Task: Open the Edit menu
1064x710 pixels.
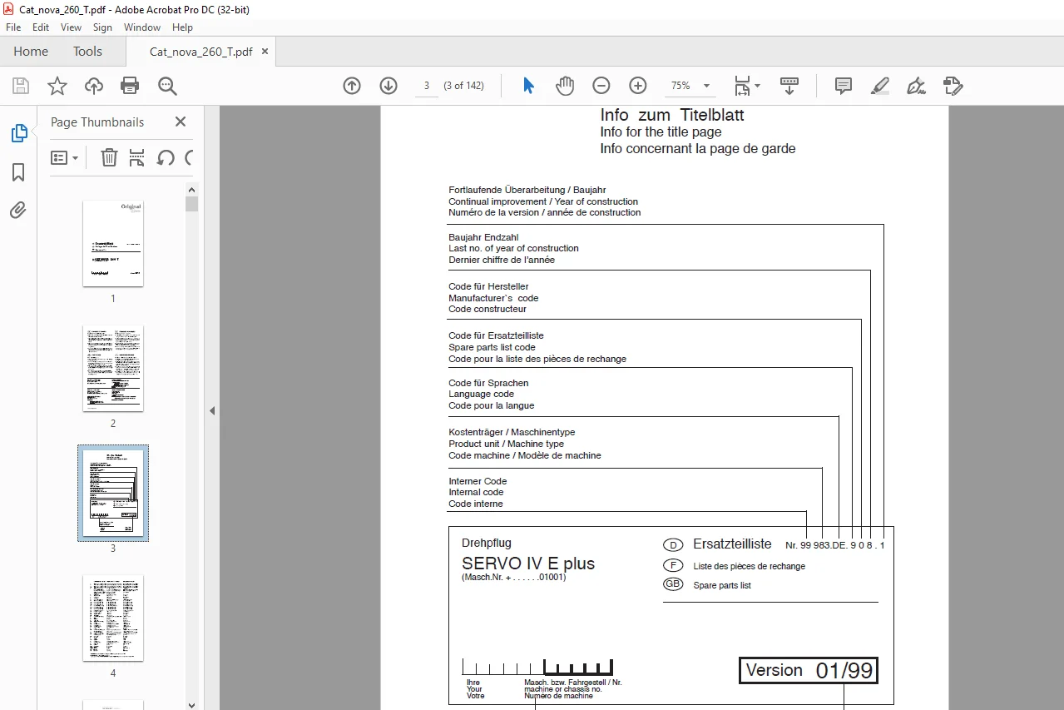Action: click(41, 27)
